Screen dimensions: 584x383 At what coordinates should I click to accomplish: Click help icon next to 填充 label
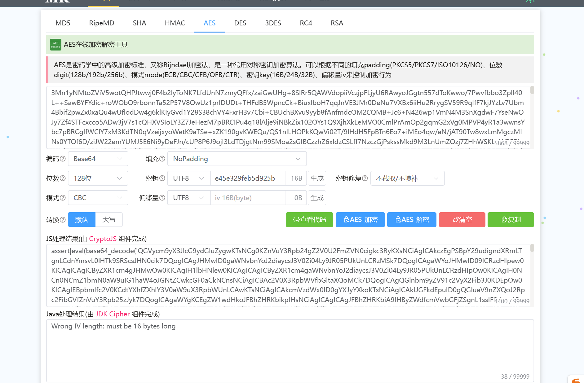tap(162, 159)
